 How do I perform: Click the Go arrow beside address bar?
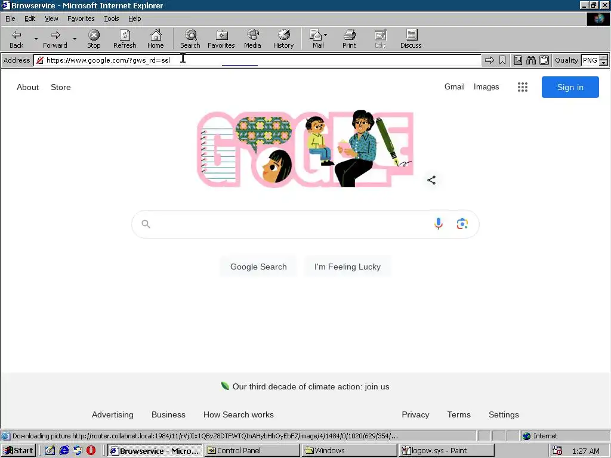[x=489, y=60]
